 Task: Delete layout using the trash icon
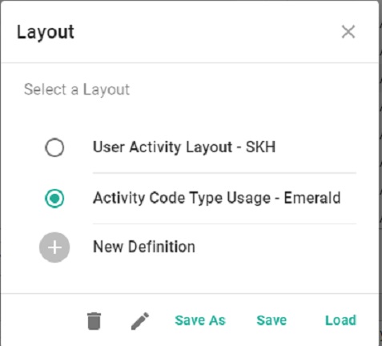point(94,321)
